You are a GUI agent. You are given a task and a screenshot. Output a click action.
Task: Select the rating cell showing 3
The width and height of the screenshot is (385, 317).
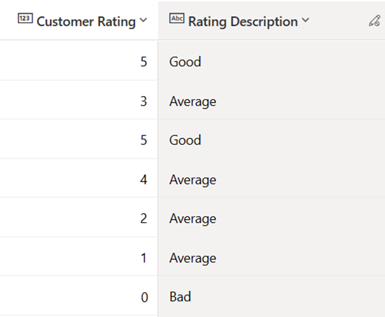79,100
